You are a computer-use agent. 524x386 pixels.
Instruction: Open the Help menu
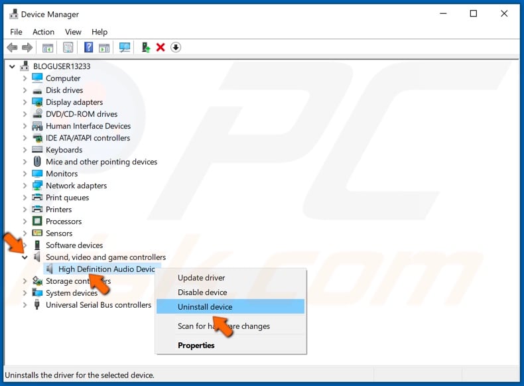coord(99,32)
